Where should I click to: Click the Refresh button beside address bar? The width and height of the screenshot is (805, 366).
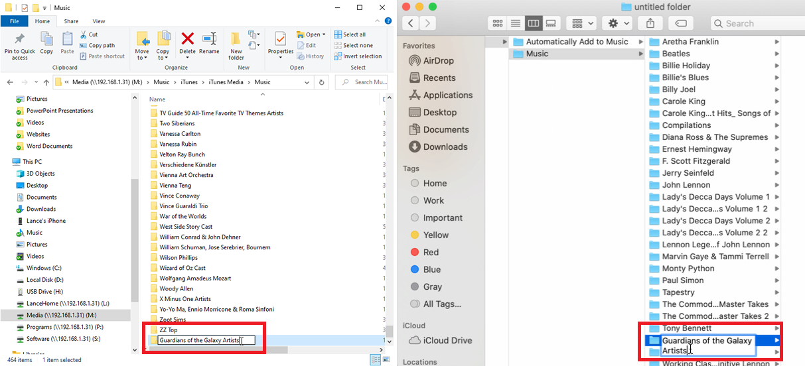tap(322, 82)
